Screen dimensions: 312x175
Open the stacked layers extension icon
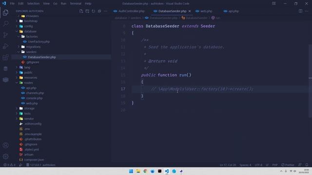point(5,80)
